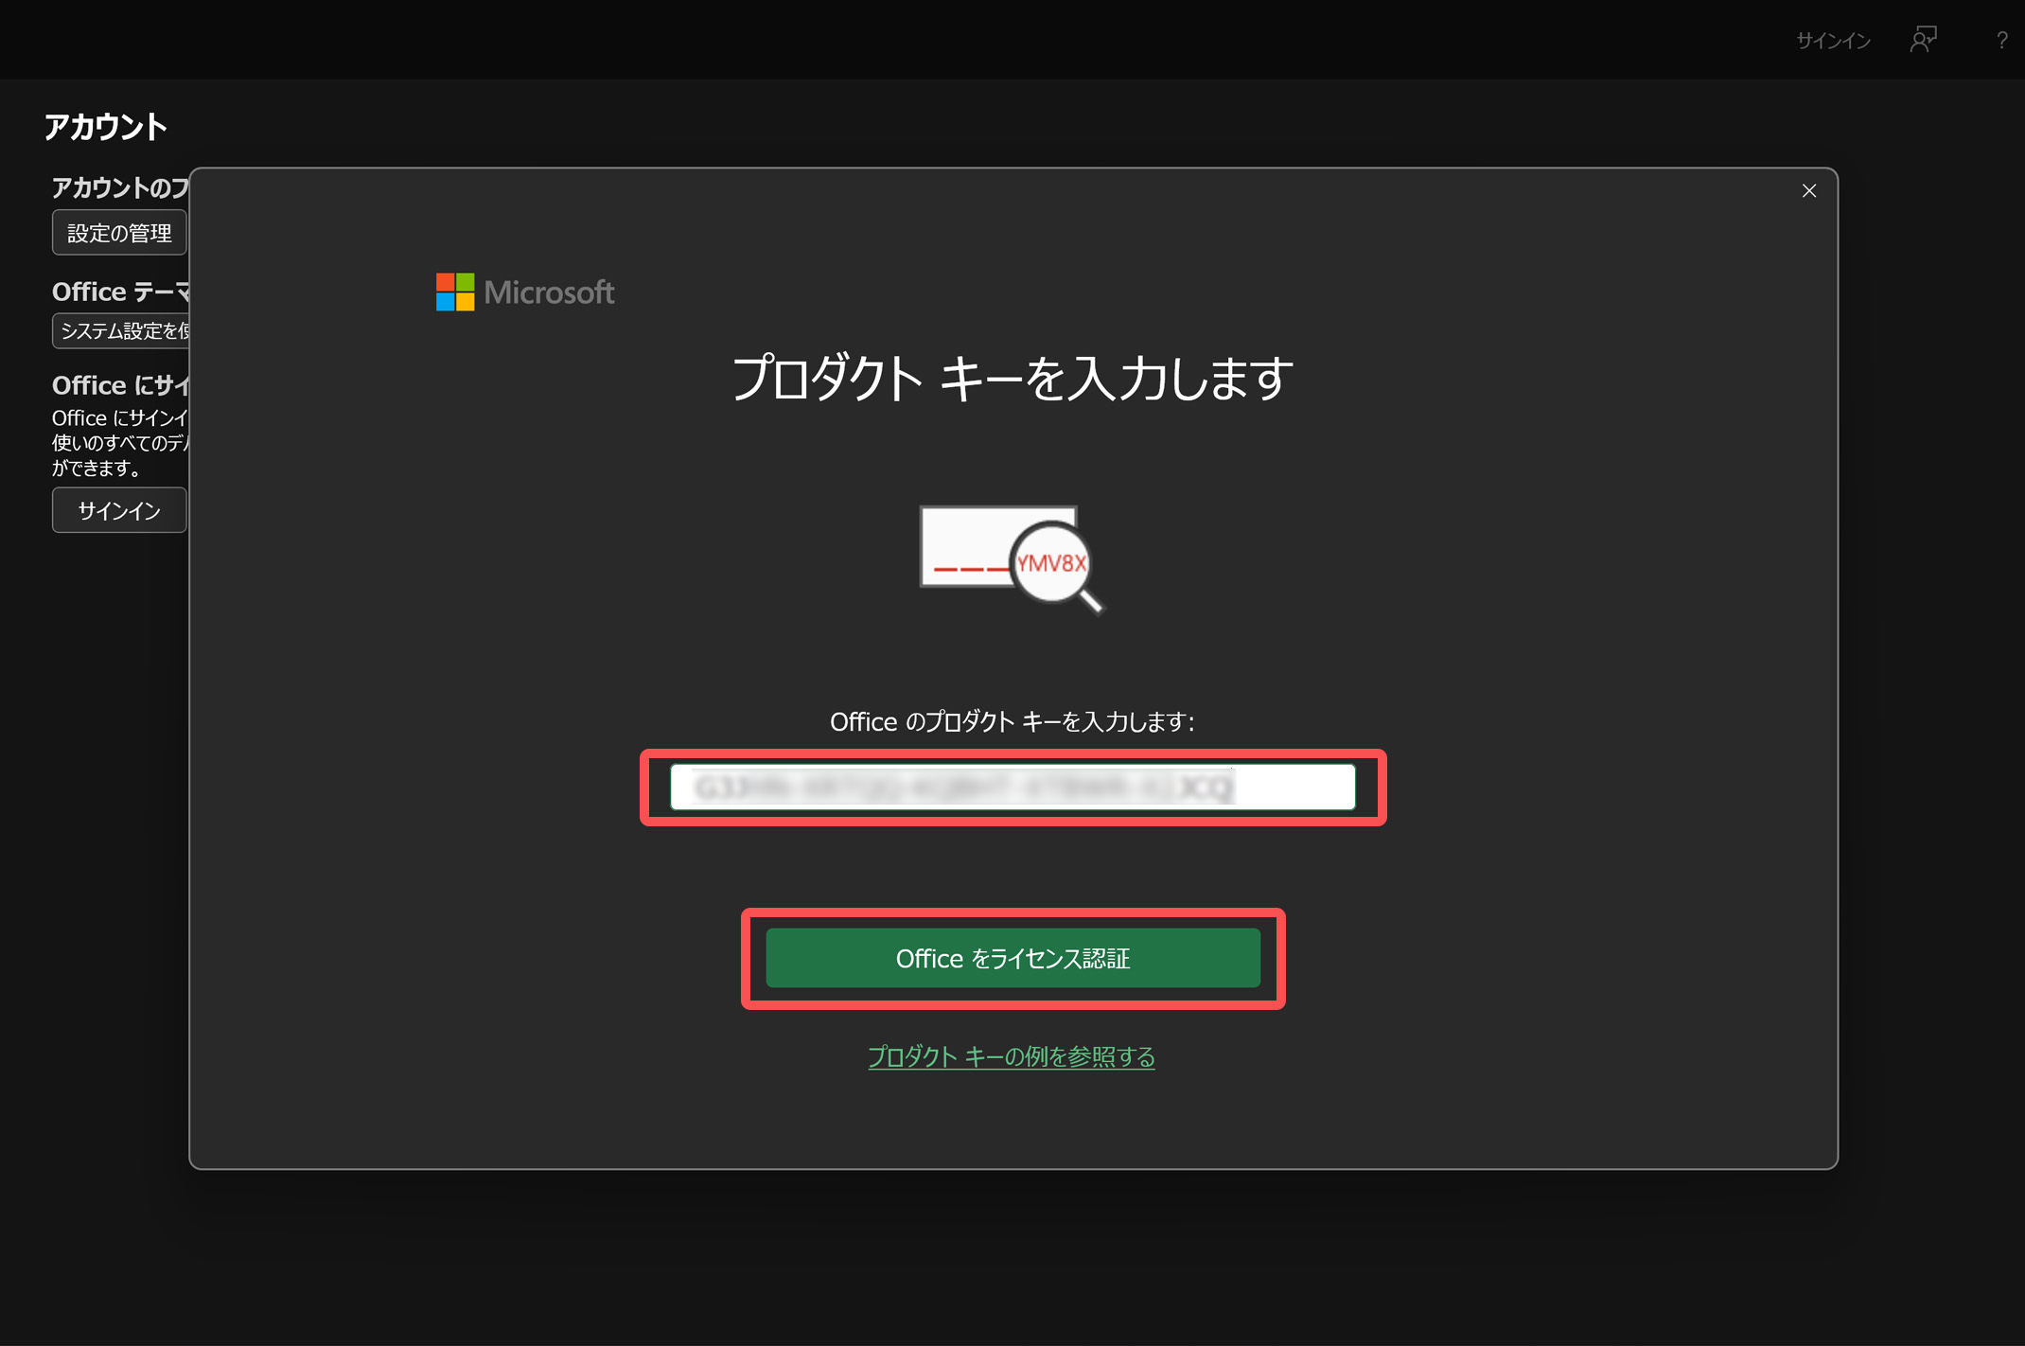Click the 設定の管理 button
The width and height of the screenshot is (2025, 1346).
[x=119, y=233]
